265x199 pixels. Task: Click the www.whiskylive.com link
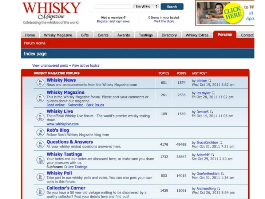pyautogui.click(x=63, y=124)
